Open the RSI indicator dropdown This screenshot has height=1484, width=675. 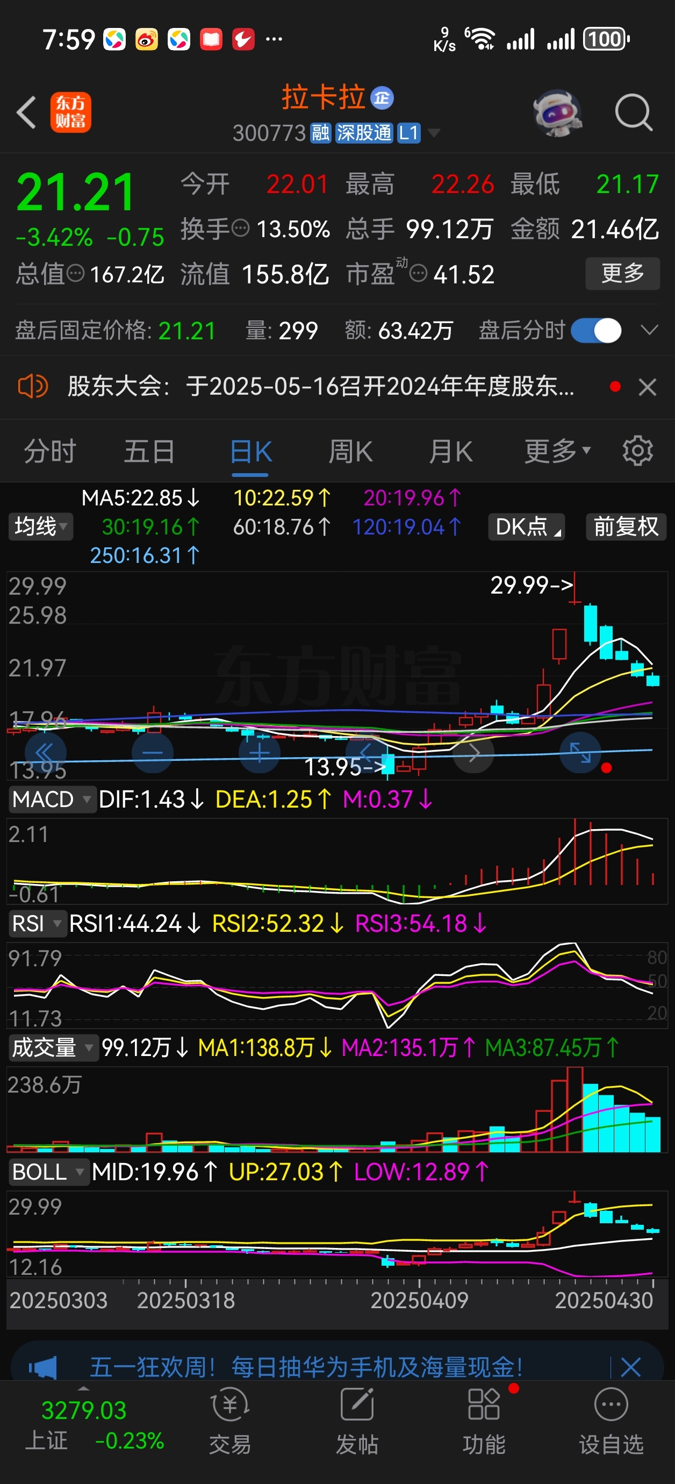point(38,924)
